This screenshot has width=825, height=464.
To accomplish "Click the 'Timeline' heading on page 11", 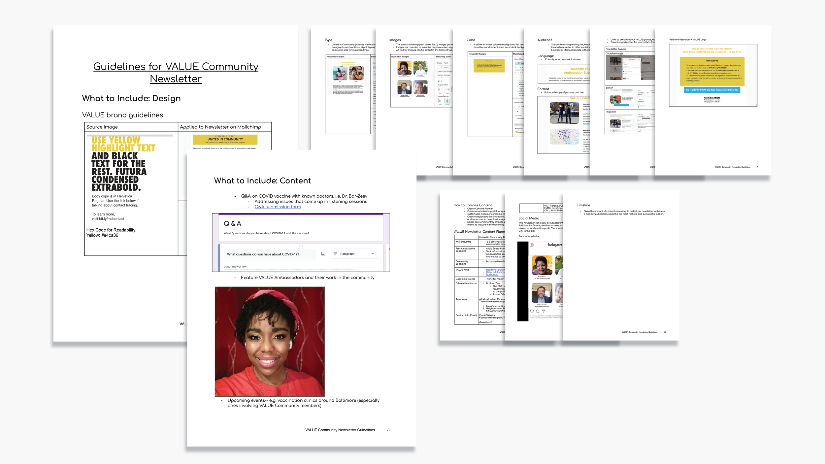I will [x=583, y=205].
